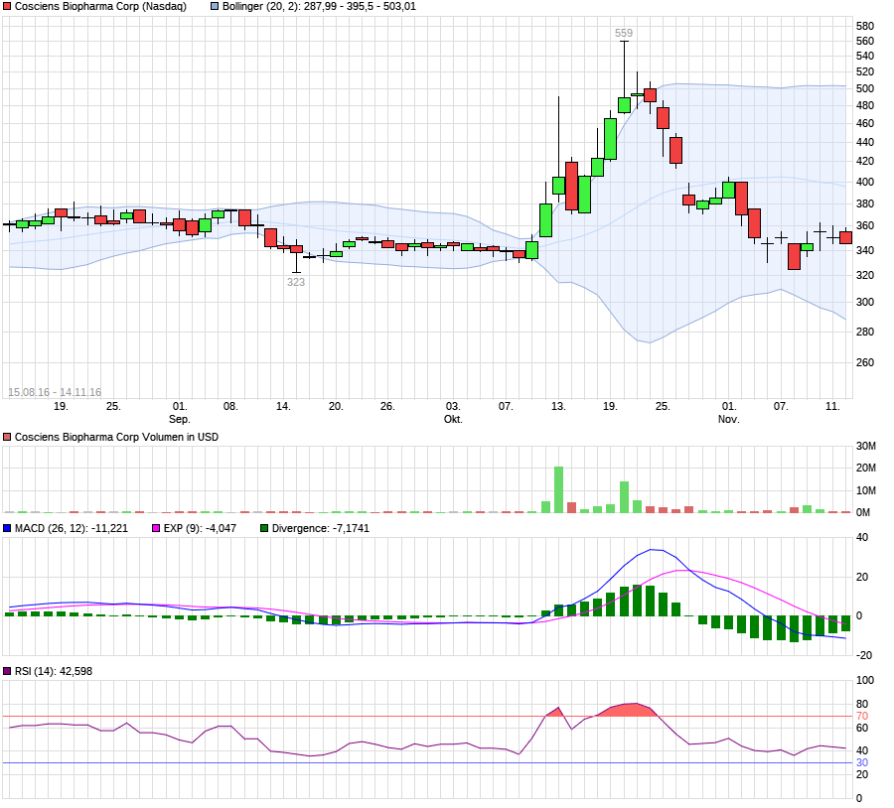Click the Okt. month label on axis
This screenshot has width=894, height=808.
tap(453, 419)
